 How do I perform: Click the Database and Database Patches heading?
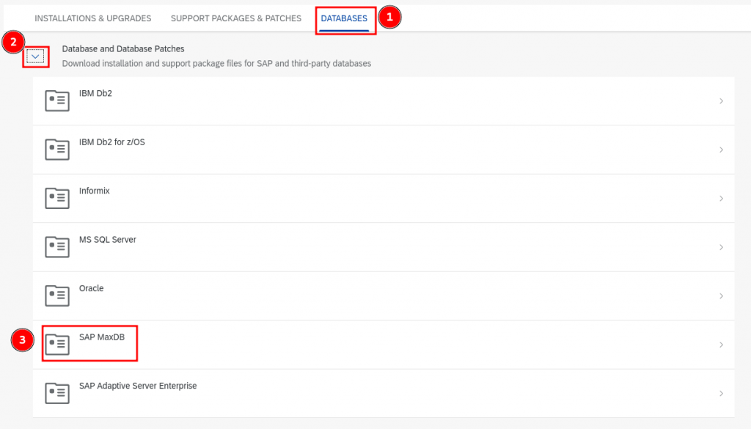[x=123, y=49]
